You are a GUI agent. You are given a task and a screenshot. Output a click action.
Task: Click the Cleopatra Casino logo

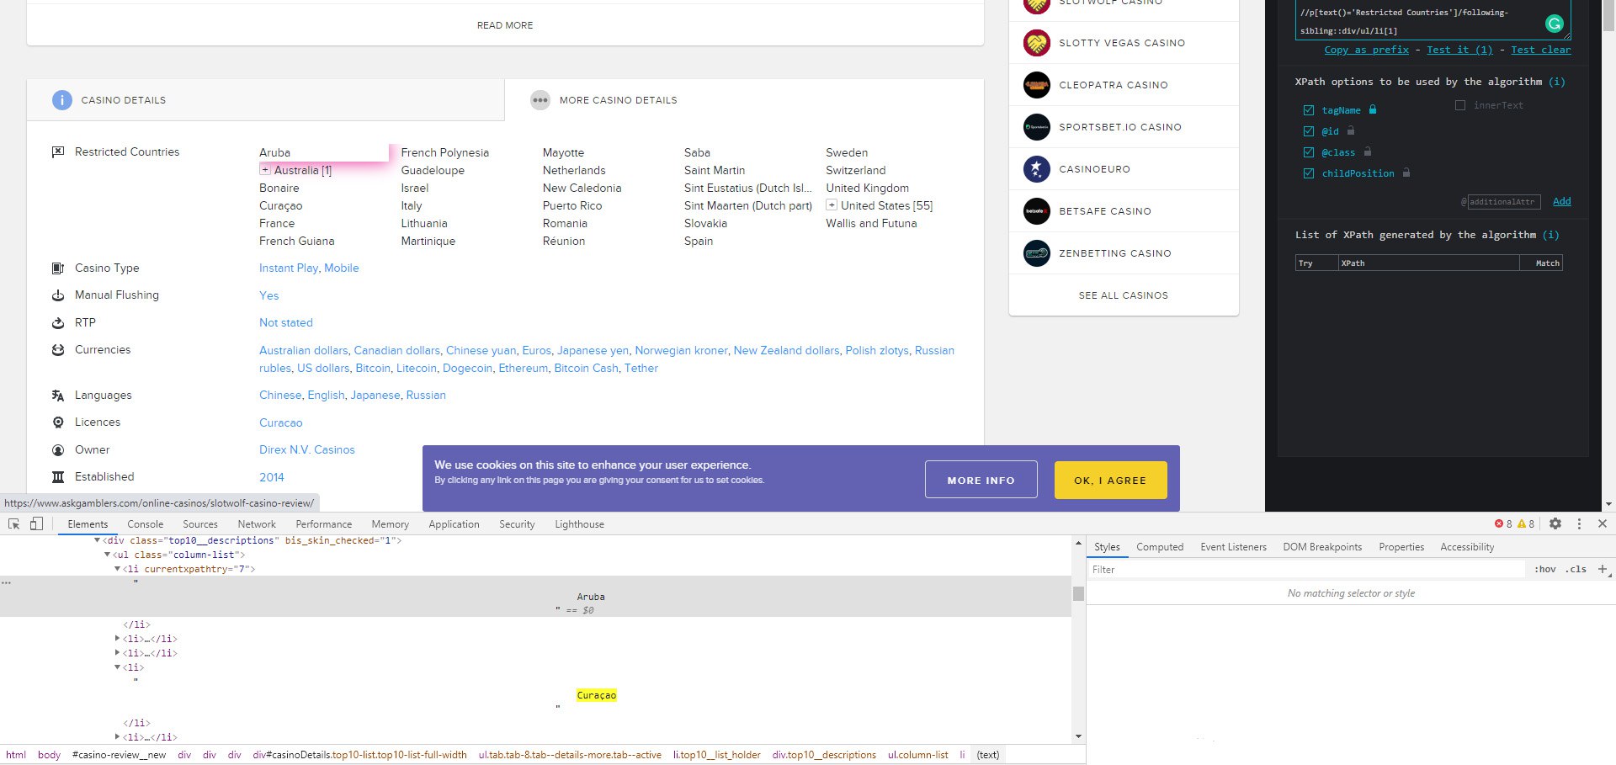(1037, 85)
